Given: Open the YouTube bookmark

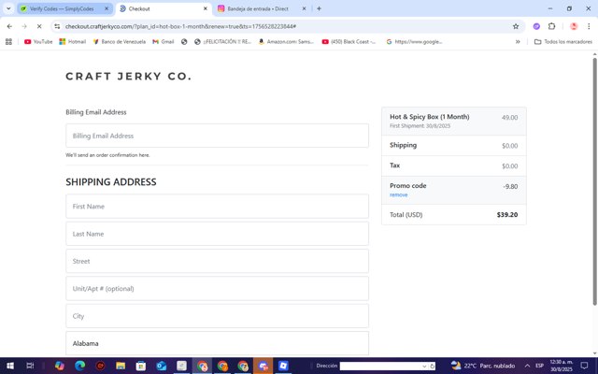Looking at the screenshot, I should [38, 41].
